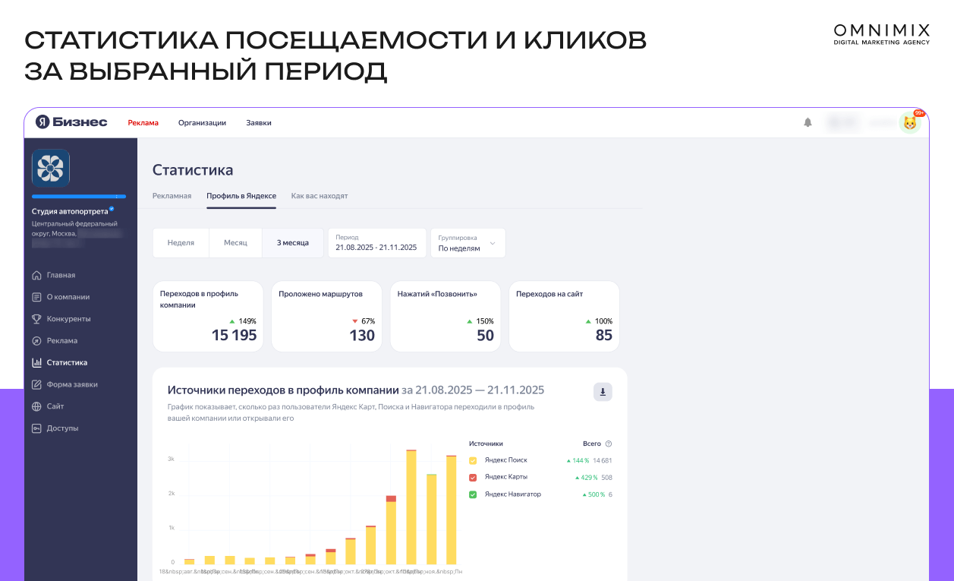Select the Месяц period button

[235, 243]
